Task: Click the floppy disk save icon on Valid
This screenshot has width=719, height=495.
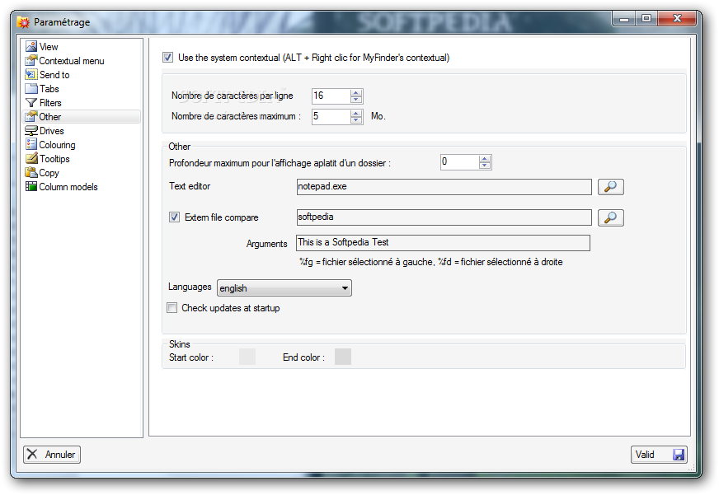Action: (679, 455)
